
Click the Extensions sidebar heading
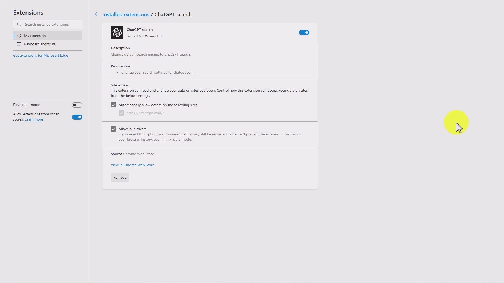(28, 13)
